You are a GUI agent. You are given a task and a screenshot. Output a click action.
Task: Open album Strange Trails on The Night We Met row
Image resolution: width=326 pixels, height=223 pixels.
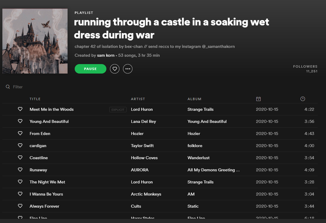tap(200, 182)
